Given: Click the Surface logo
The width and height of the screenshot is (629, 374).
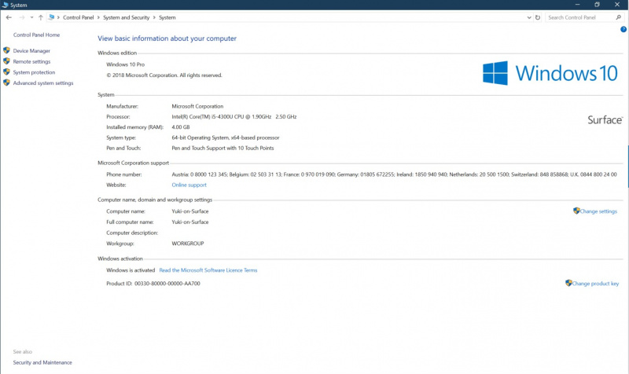Looking at the screenshot, I should click(605, 120).
